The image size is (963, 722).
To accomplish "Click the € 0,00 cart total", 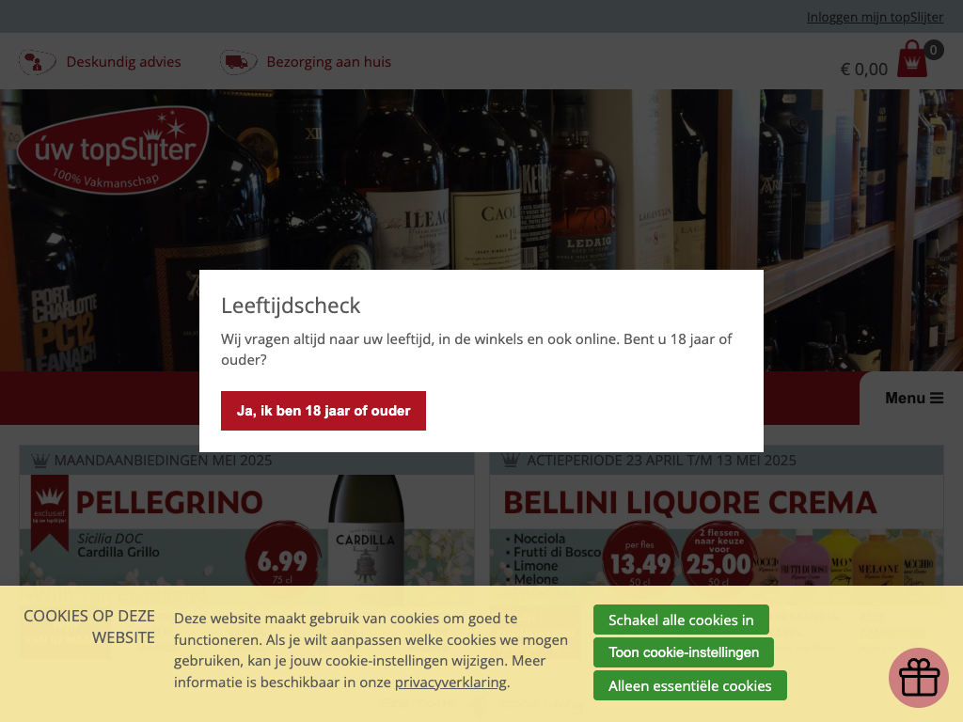I will click(x=863, y=69).
